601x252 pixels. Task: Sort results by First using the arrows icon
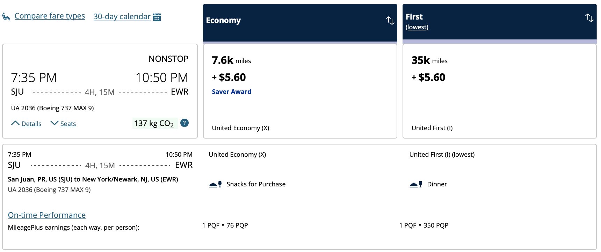pyautogui.click(x=589, y=17)
